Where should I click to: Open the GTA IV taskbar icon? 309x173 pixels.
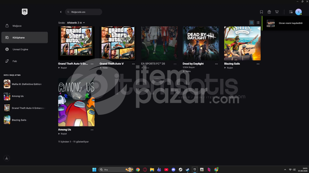point(202,170)
